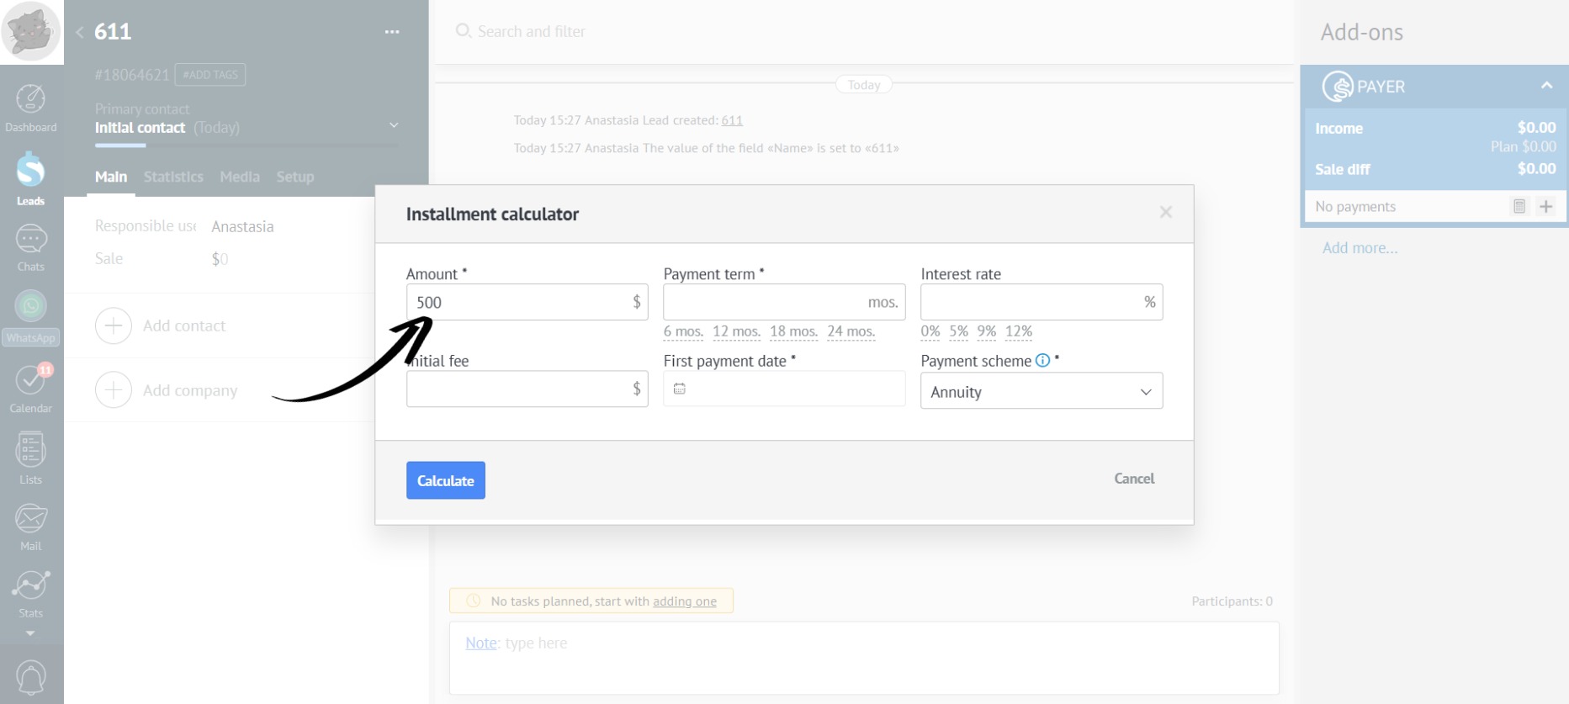Choose the 9% interest rate preset

click(986, 331)
